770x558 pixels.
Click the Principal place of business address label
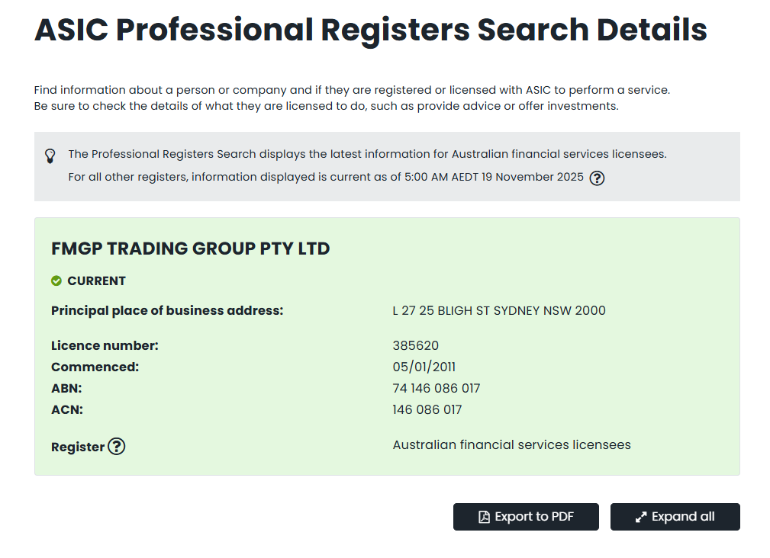(x=167, y=311)
